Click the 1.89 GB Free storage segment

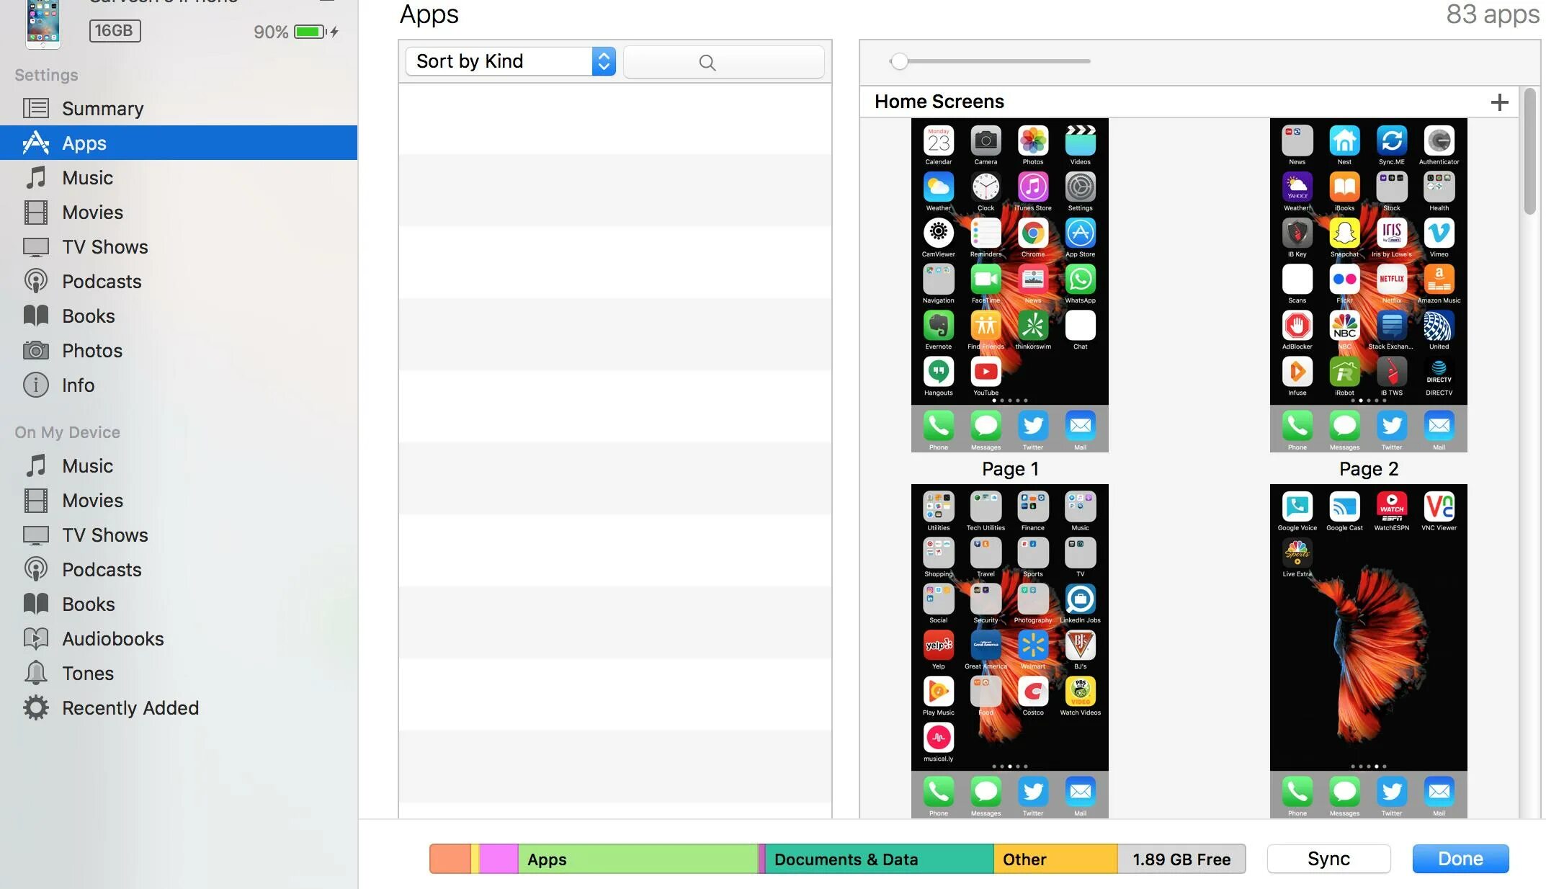click(x=1181, y=859)
